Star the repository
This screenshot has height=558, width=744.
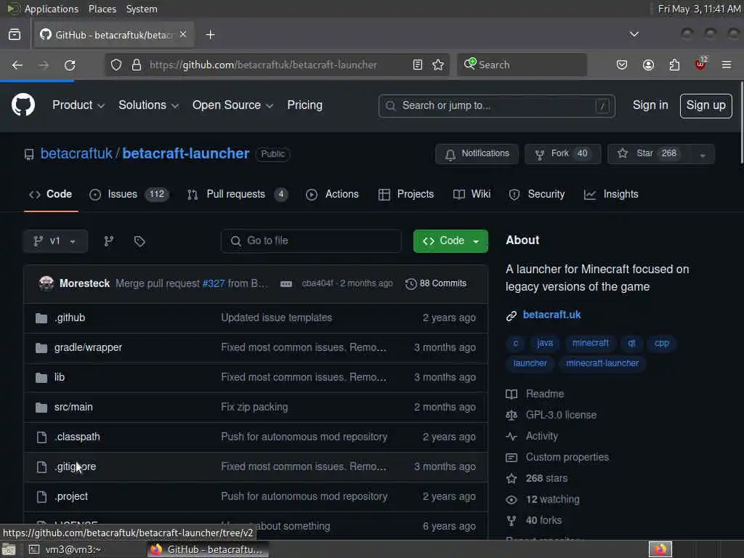pyautogui.click(x=649, y=154)
